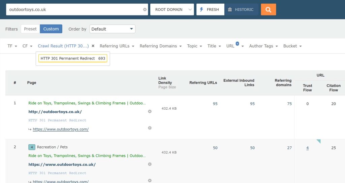The image size is (345, 183).
Task: Open gear menu for http://outdoortoys.co.uk/
Action: coord(150,111)
